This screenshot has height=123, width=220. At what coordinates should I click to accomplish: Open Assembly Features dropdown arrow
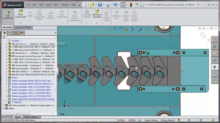click(87, 23)
